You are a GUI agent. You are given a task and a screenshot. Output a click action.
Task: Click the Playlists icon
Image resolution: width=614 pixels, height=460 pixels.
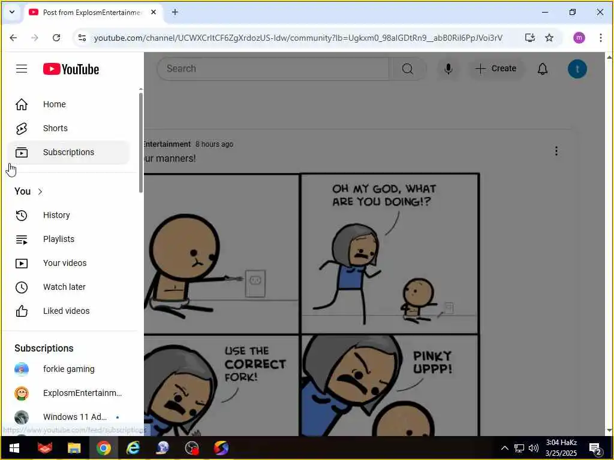pos(22,240)
